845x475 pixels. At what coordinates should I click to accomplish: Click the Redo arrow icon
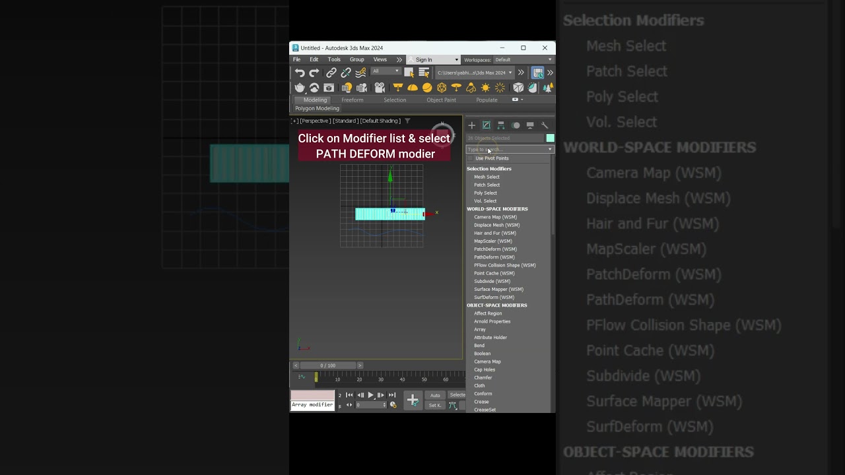point(314,73)
